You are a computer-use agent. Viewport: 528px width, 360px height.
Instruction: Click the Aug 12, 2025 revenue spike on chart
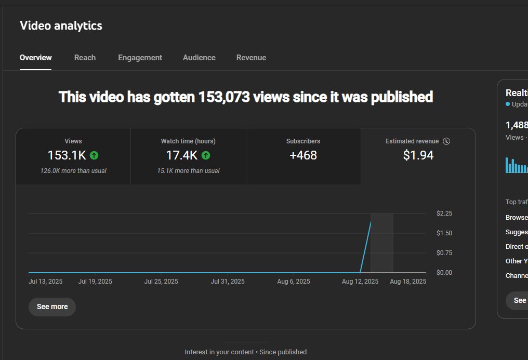coord(366,247)
